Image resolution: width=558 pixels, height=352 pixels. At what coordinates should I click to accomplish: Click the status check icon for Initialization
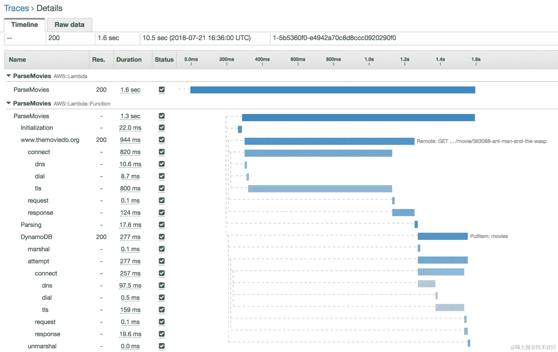pyautogui.click(x=162, y=128)
